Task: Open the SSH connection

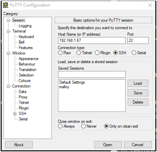Action: tap(108, 145)
